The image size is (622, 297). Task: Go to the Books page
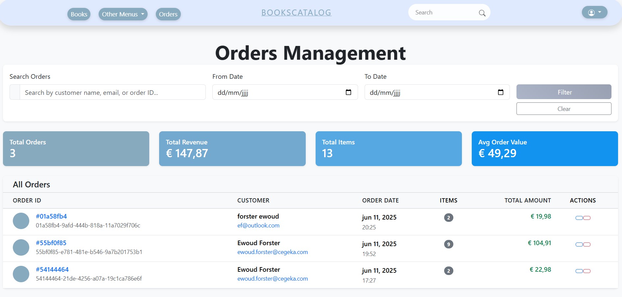[79, 14]
